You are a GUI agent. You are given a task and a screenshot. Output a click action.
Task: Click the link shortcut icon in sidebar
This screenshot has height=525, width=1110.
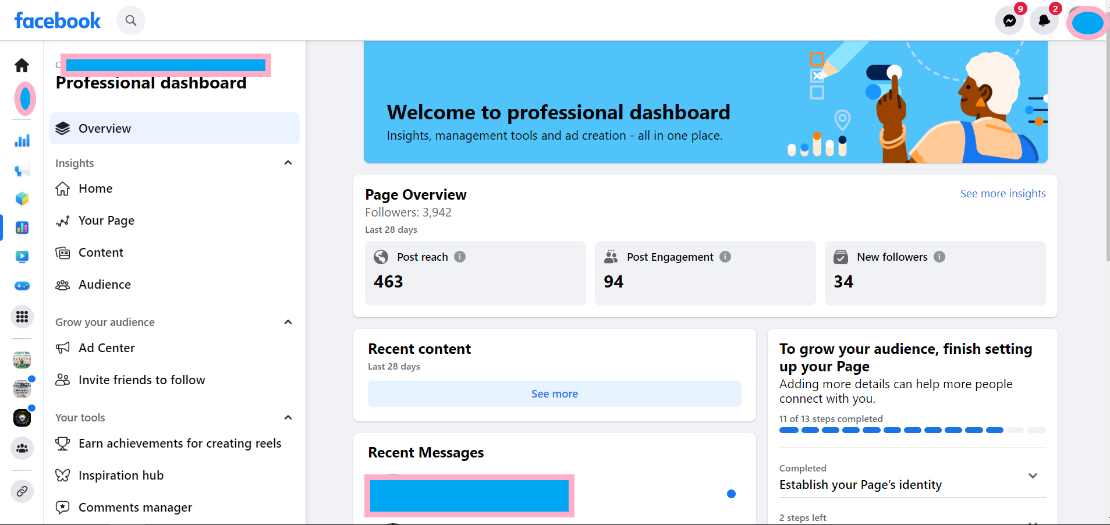coord(22,491)
